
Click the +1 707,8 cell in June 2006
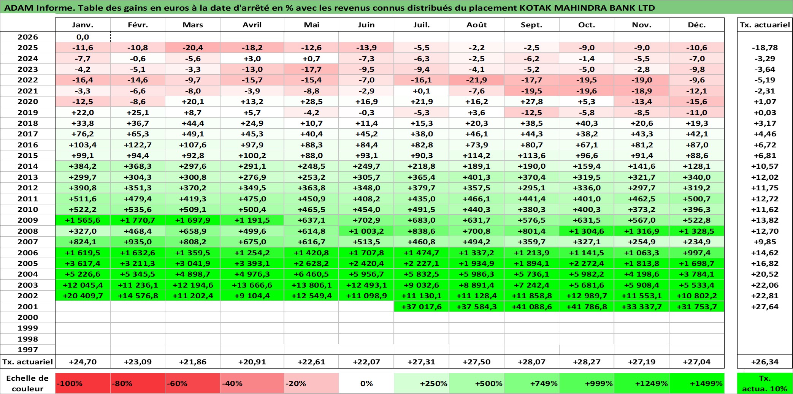tap(366, 253)
